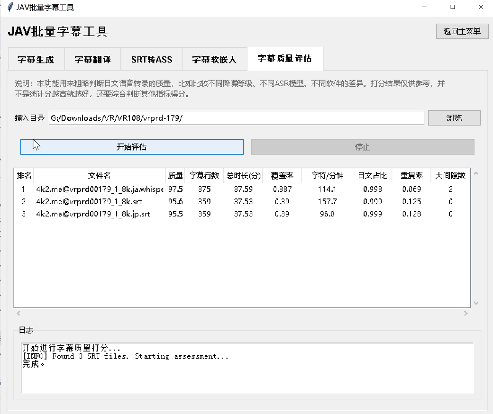The image size is (493, 414).
Task: Click quality score 97.5
Action: [175, 189]
